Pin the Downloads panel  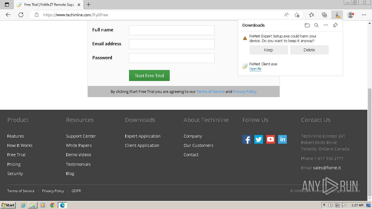[x=335, y=25]
